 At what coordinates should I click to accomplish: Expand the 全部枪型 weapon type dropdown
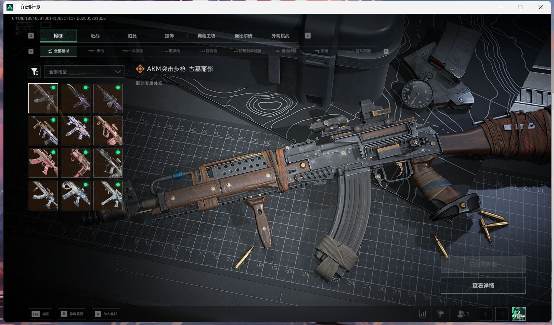tap(84, 72)
